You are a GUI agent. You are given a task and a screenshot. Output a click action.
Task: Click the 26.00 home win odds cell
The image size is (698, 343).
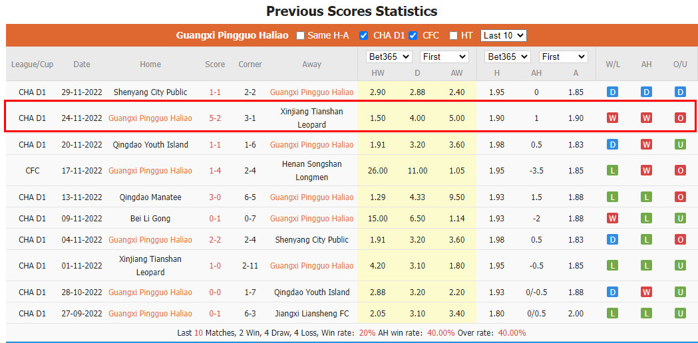coord(377,171)
